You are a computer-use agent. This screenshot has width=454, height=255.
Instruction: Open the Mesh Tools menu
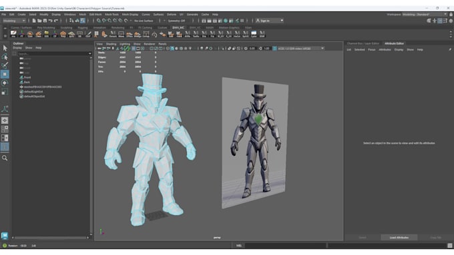pyautogui.click(x=111, y=15)
